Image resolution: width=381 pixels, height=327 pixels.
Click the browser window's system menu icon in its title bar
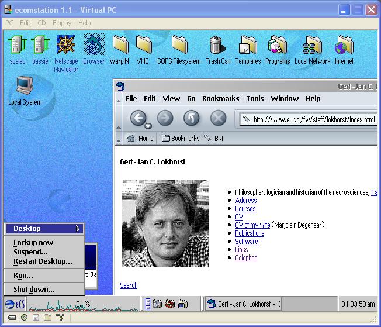click(120, 87)
